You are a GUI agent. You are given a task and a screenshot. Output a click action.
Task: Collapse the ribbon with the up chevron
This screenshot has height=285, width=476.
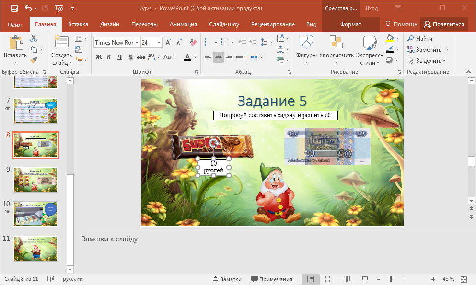[468, 72]
